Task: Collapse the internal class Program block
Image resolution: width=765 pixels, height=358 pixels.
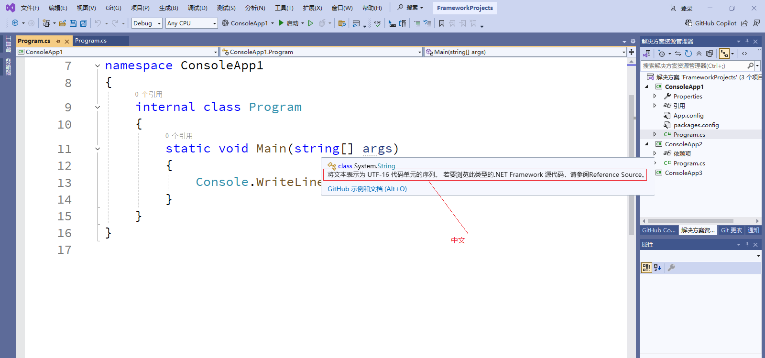Action: tap(98, 107)
